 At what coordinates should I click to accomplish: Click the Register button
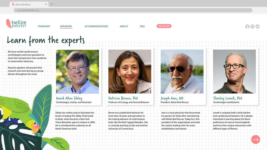click(x=164, y=26)
